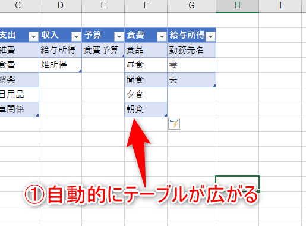306x226 pixels.
Task: Click the cell containing 妻
Action: 191,65
